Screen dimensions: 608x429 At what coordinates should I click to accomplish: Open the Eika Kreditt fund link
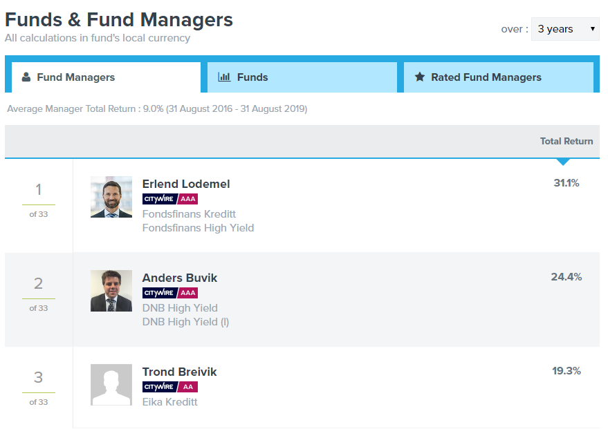click(170, 402)
